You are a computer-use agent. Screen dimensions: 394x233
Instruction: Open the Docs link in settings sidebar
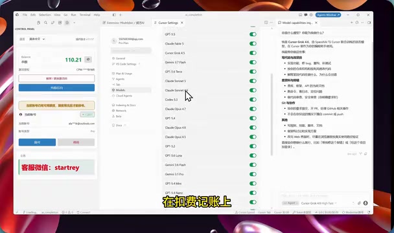tap(119, 125)
